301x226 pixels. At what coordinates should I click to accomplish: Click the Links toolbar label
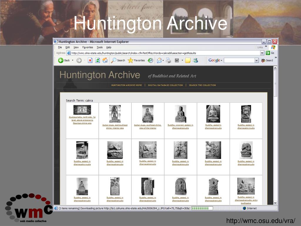tap(260, 47)
